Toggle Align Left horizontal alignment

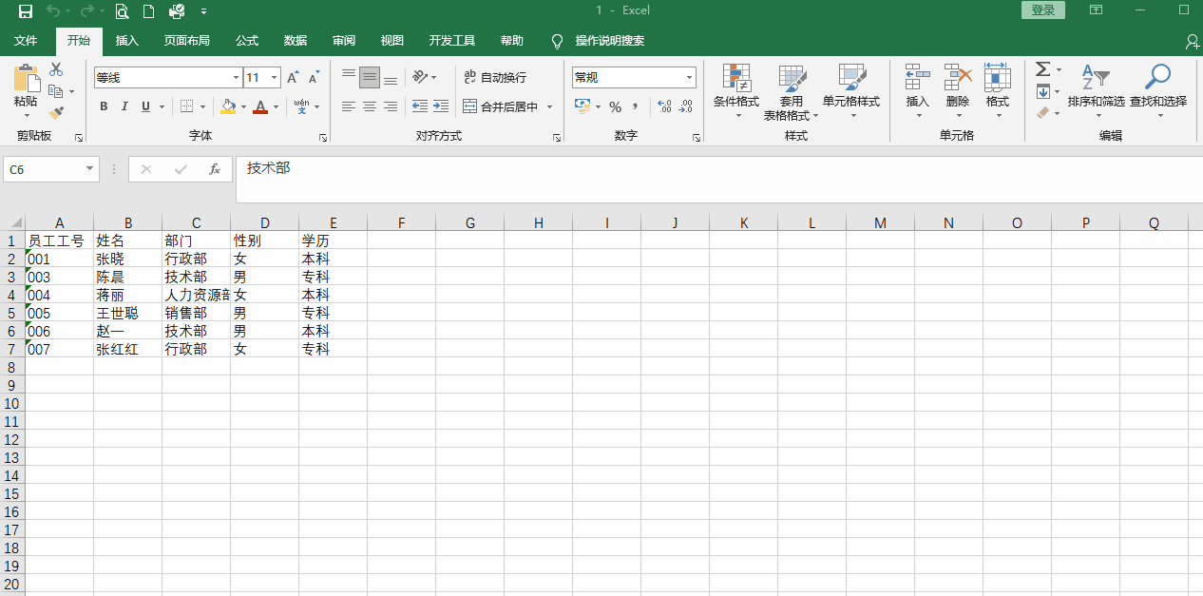pyautogui.click(x=349, y=106)
